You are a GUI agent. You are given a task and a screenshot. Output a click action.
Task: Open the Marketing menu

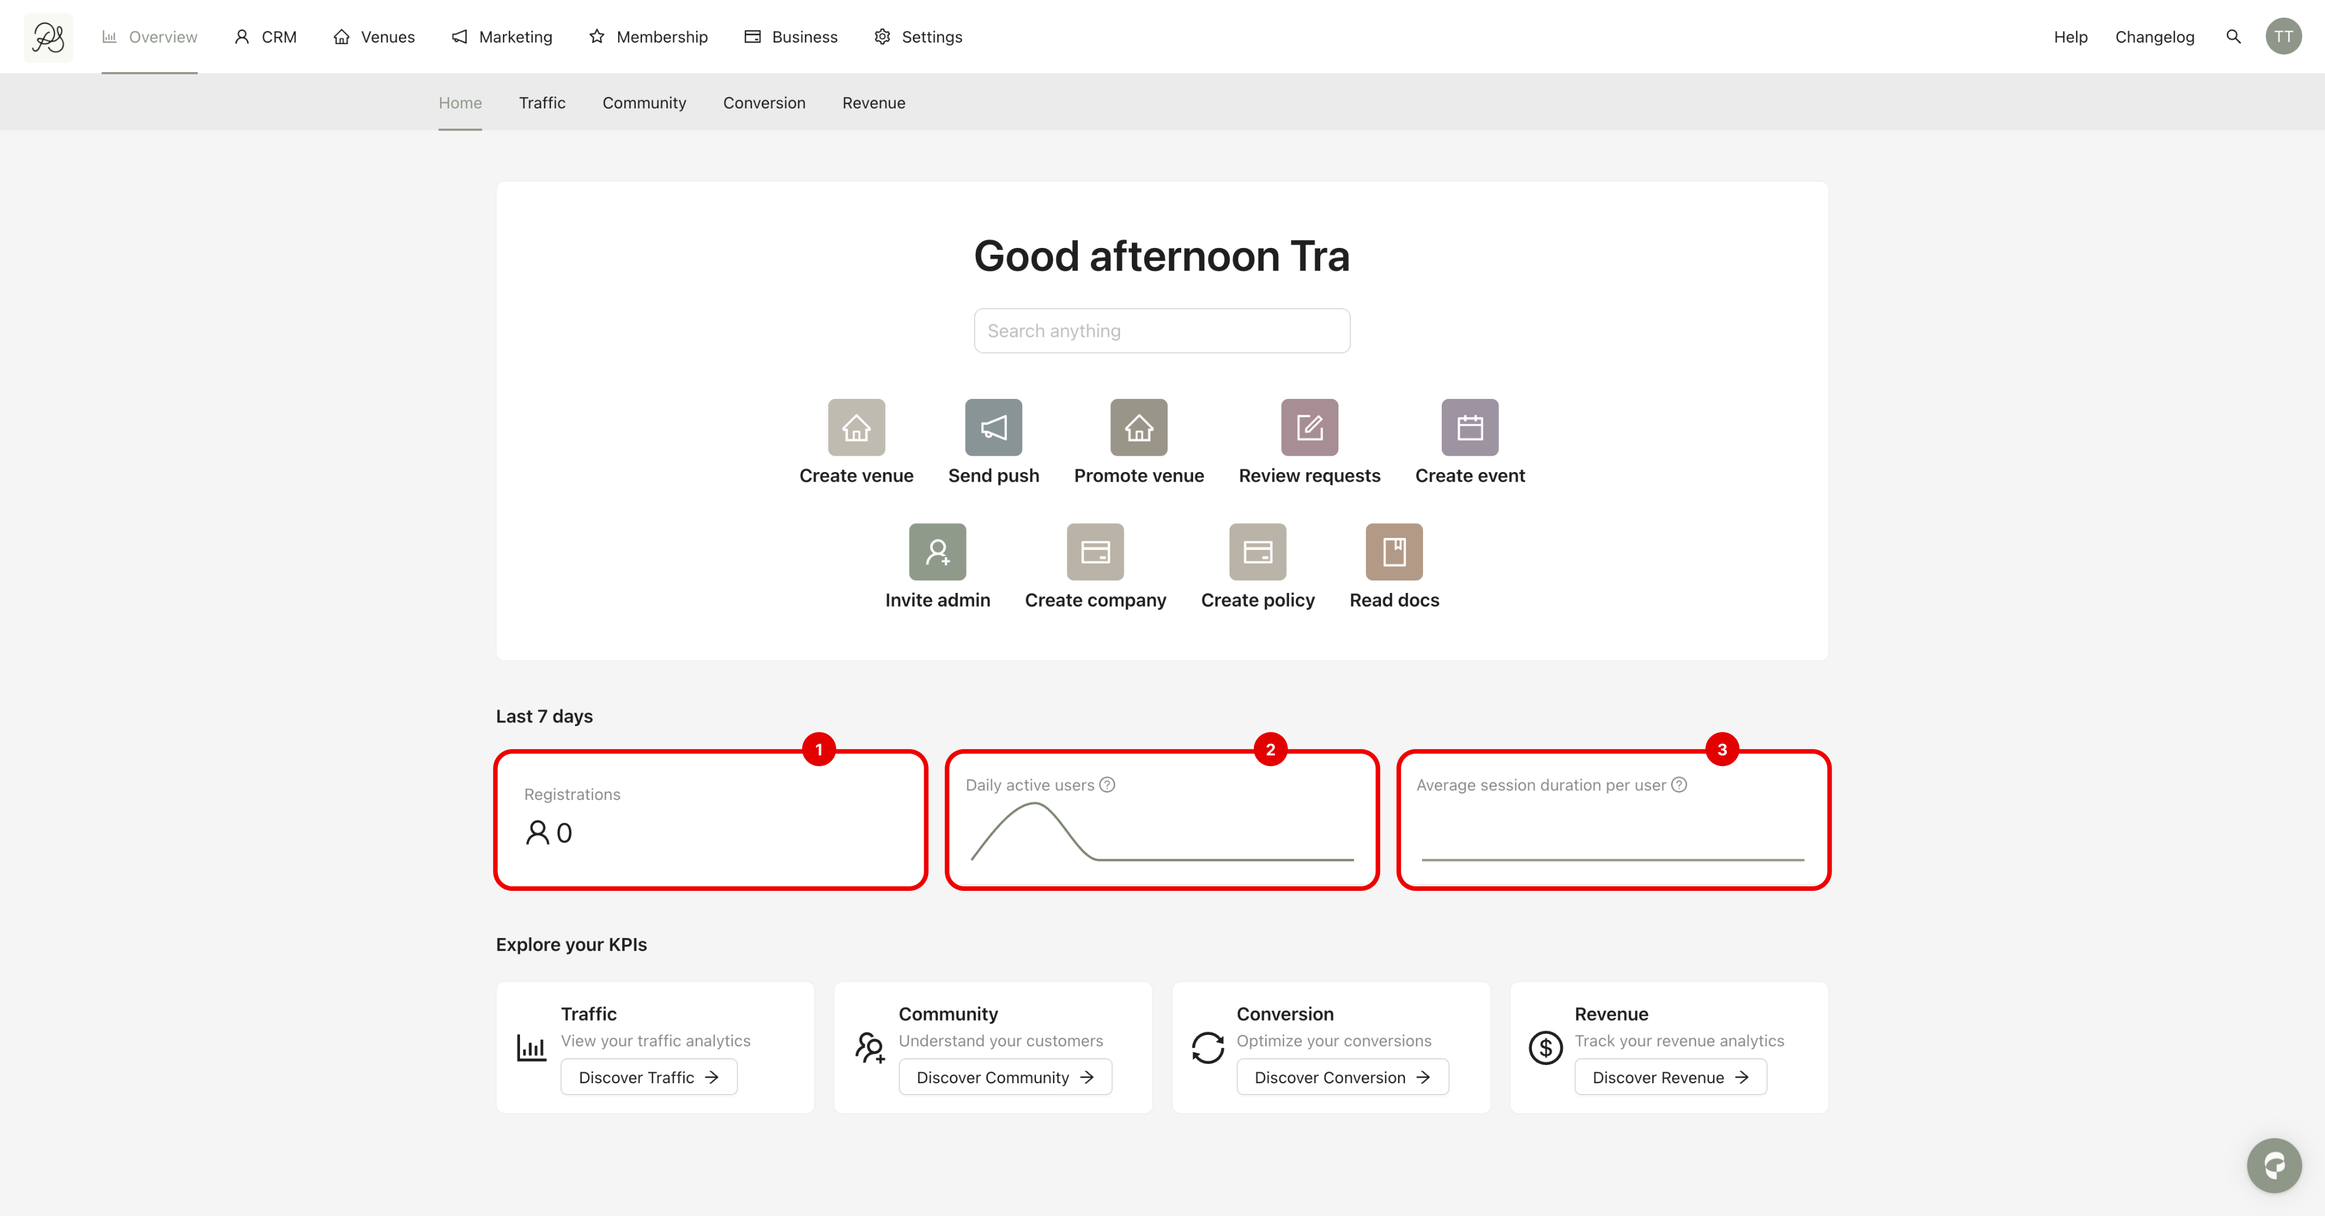502,37
